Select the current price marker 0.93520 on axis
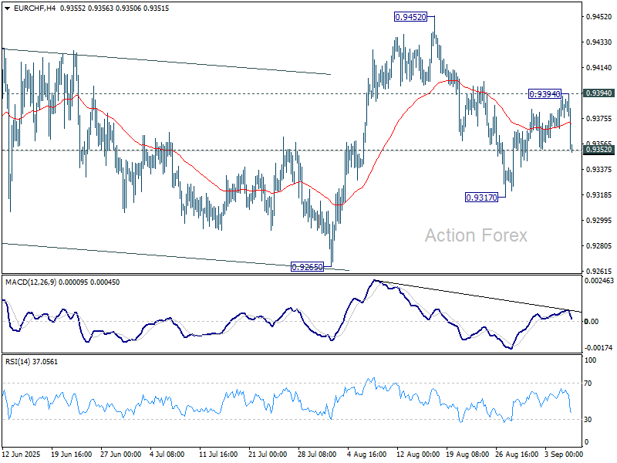The height and width of the screenshot is (463, 617). pyautogui.click(x=598, y=150)
